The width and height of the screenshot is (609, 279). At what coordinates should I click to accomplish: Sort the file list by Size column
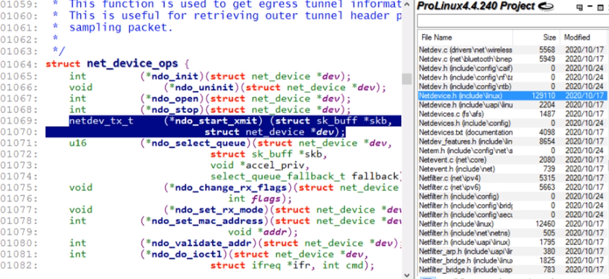536,37
